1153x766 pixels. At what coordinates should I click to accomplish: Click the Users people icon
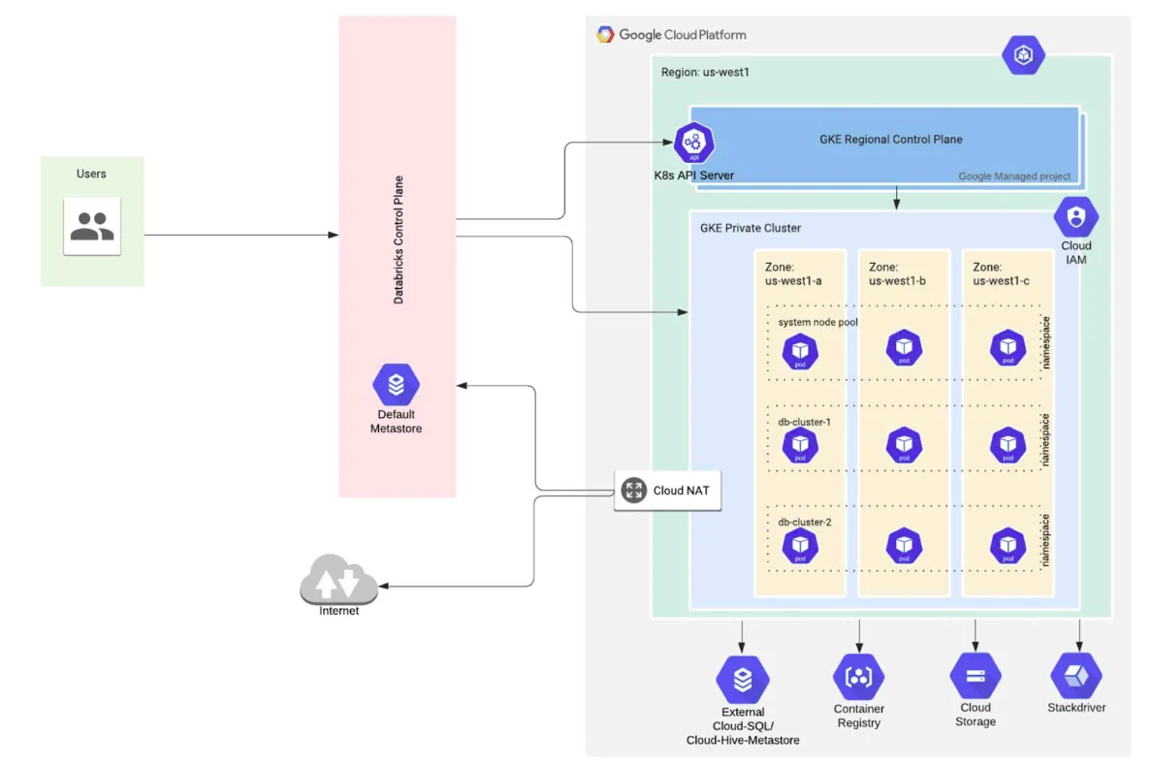(x=92, y=227)
